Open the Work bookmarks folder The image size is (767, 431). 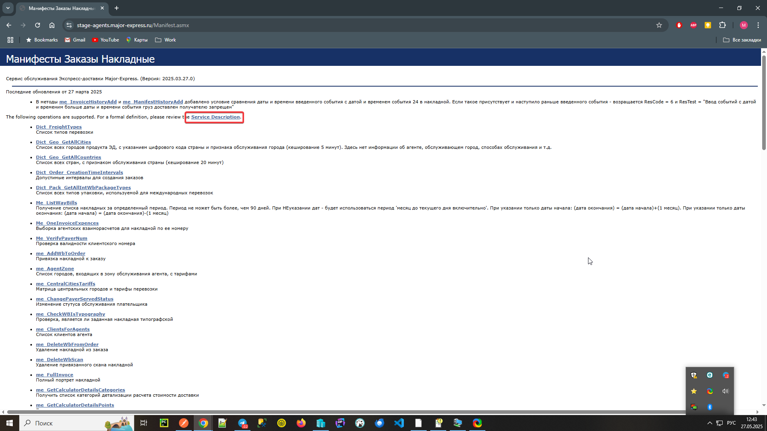(x=165, y=40)
